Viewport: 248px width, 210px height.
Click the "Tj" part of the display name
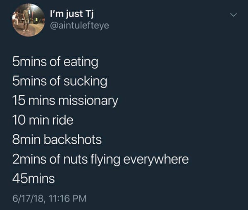pyautogui.click(x=89, y=14)
